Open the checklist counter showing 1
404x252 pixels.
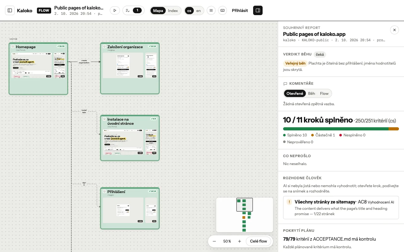click(x=134, y=10)
